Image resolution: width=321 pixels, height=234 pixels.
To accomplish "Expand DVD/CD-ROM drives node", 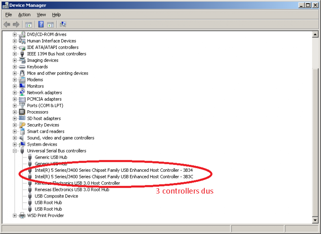I will [x=14, y=35].
